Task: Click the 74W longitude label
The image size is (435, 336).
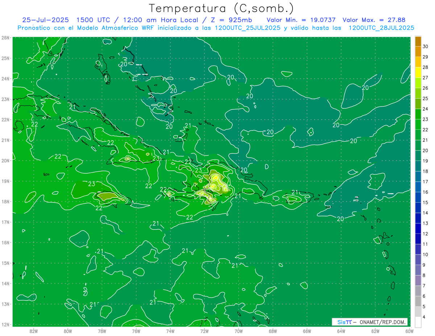Action: pyautogui.click(x=170, y=331)
